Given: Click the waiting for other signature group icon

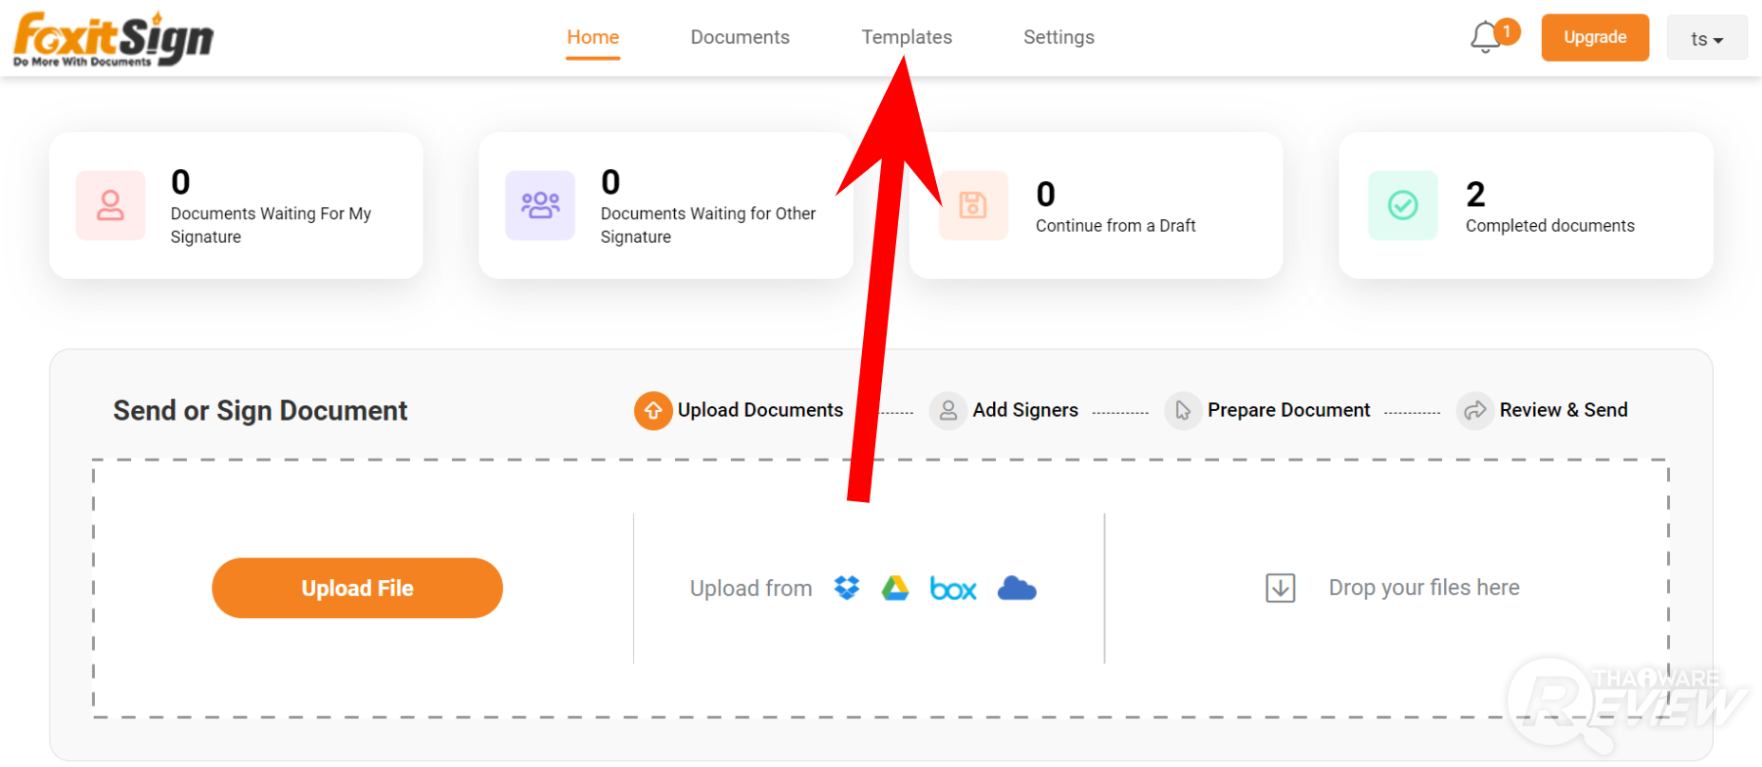Looking at the screenshot, I should tap(540, 205).
